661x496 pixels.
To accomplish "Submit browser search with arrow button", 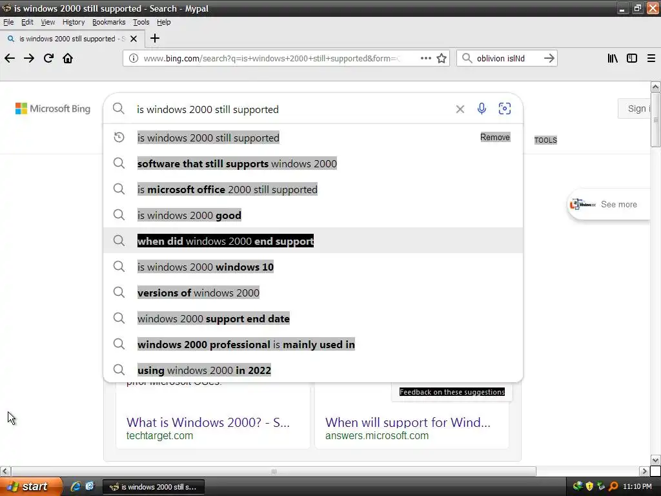I will (549, 58).
